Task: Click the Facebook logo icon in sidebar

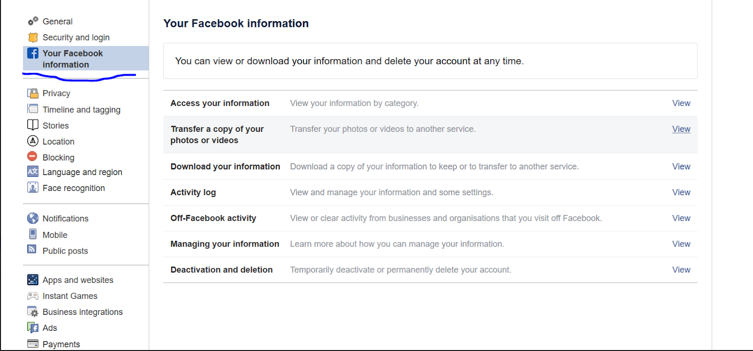Action: (33, 53)
